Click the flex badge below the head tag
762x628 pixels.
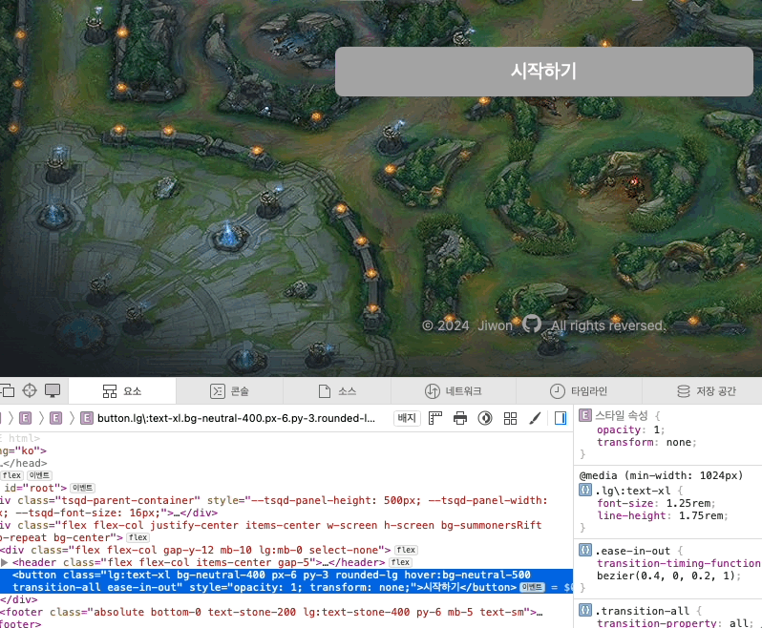click(11, 475)
